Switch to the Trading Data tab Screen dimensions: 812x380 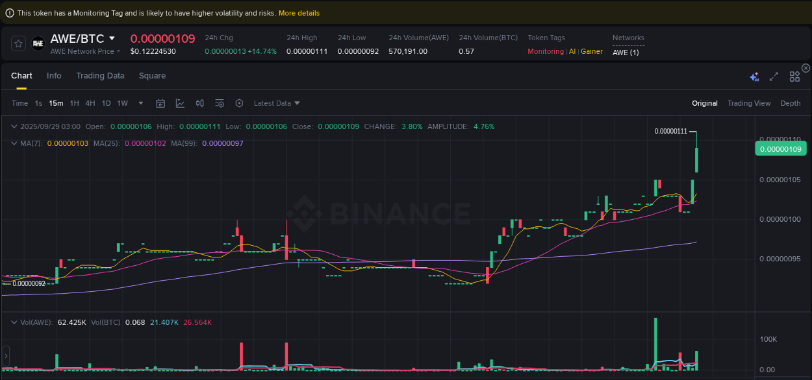click(100, 76)
